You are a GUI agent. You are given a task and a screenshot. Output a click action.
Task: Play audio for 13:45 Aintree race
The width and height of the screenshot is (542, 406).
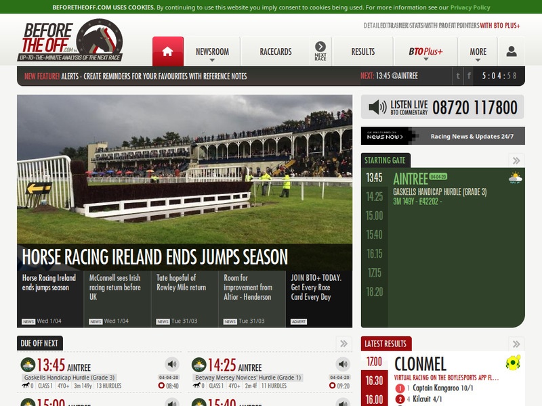coord(172,364)
